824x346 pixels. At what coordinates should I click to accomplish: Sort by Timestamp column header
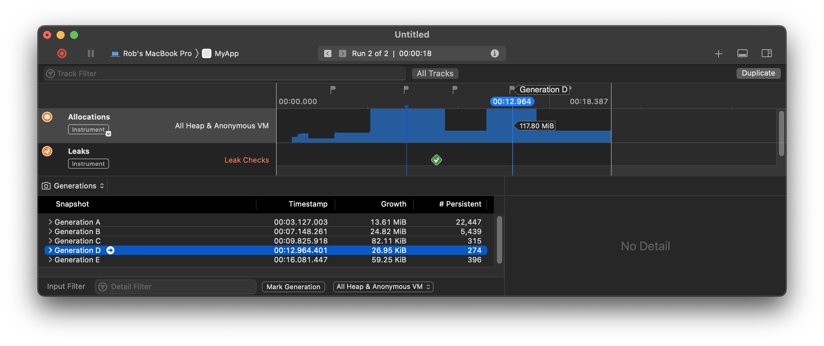click(x=308, y=204)
